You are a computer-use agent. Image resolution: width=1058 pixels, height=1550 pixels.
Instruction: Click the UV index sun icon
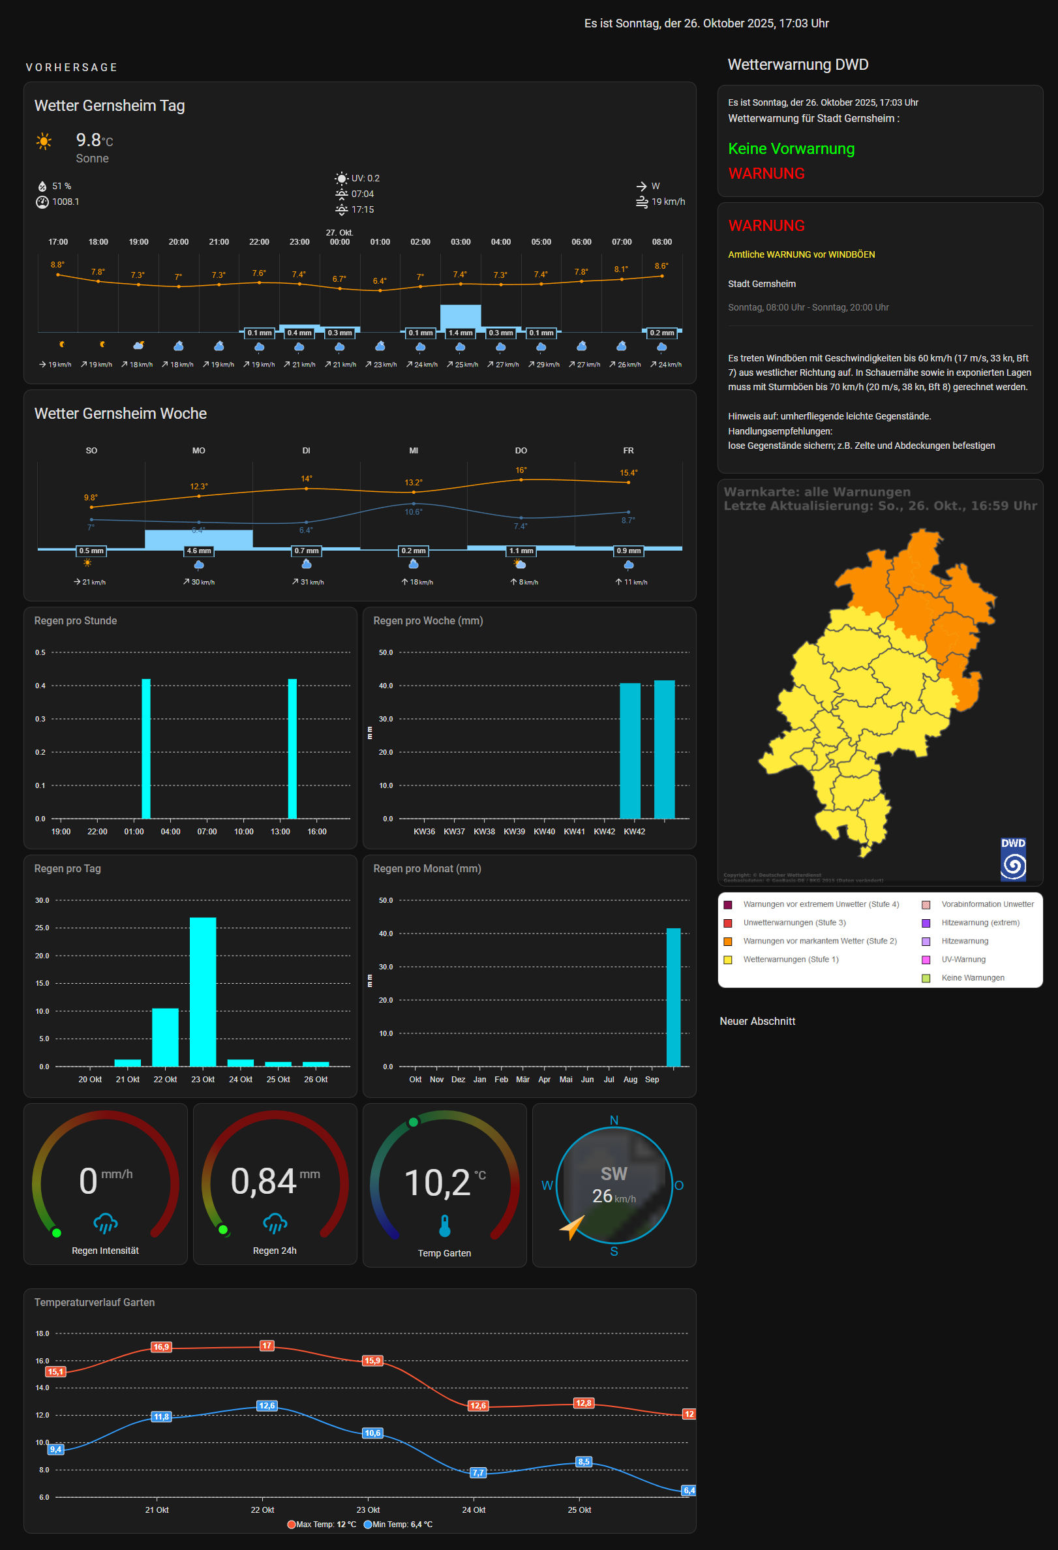(x=341, y=178)
